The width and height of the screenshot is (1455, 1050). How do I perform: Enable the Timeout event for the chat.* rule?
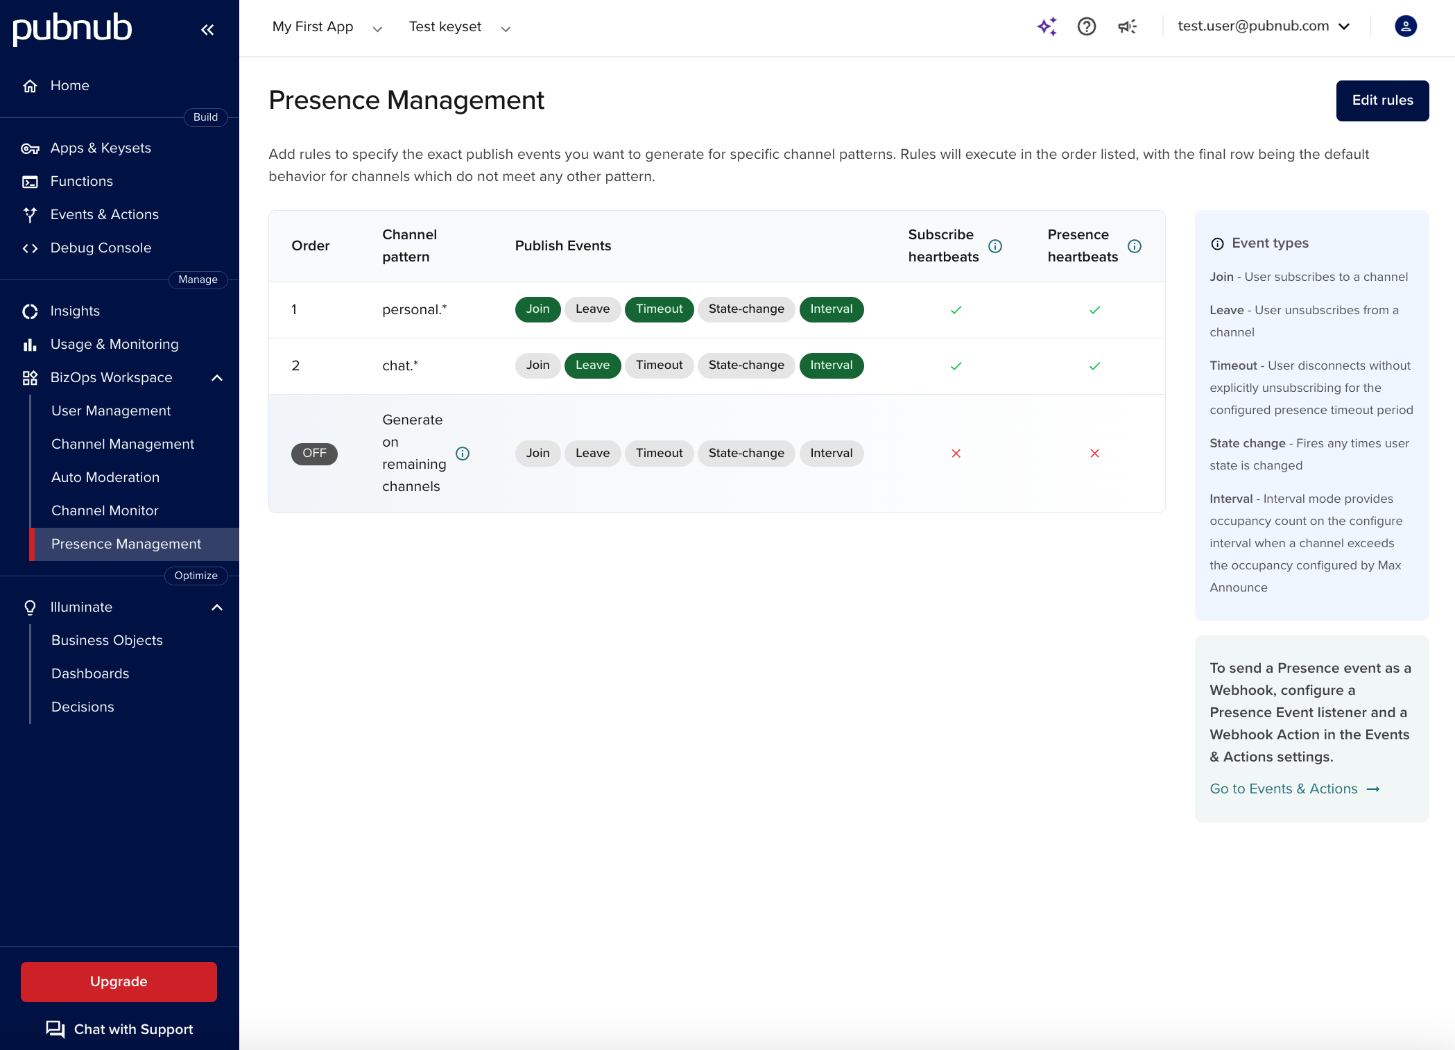[658, 365]
